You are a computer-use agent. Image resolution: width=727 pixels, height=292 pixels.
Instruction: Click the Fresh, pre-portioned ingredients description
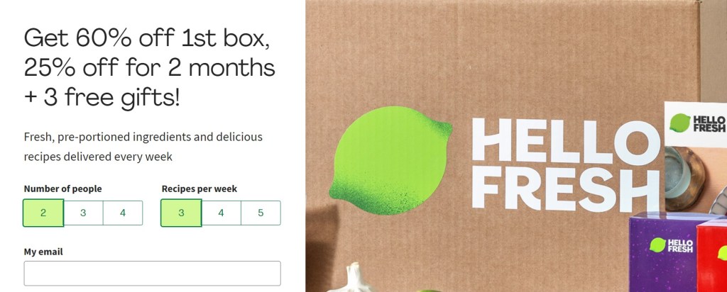point(143,147)
